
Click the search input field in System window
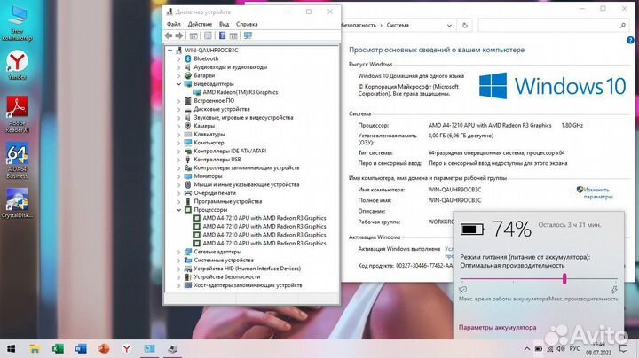[548, 25]
